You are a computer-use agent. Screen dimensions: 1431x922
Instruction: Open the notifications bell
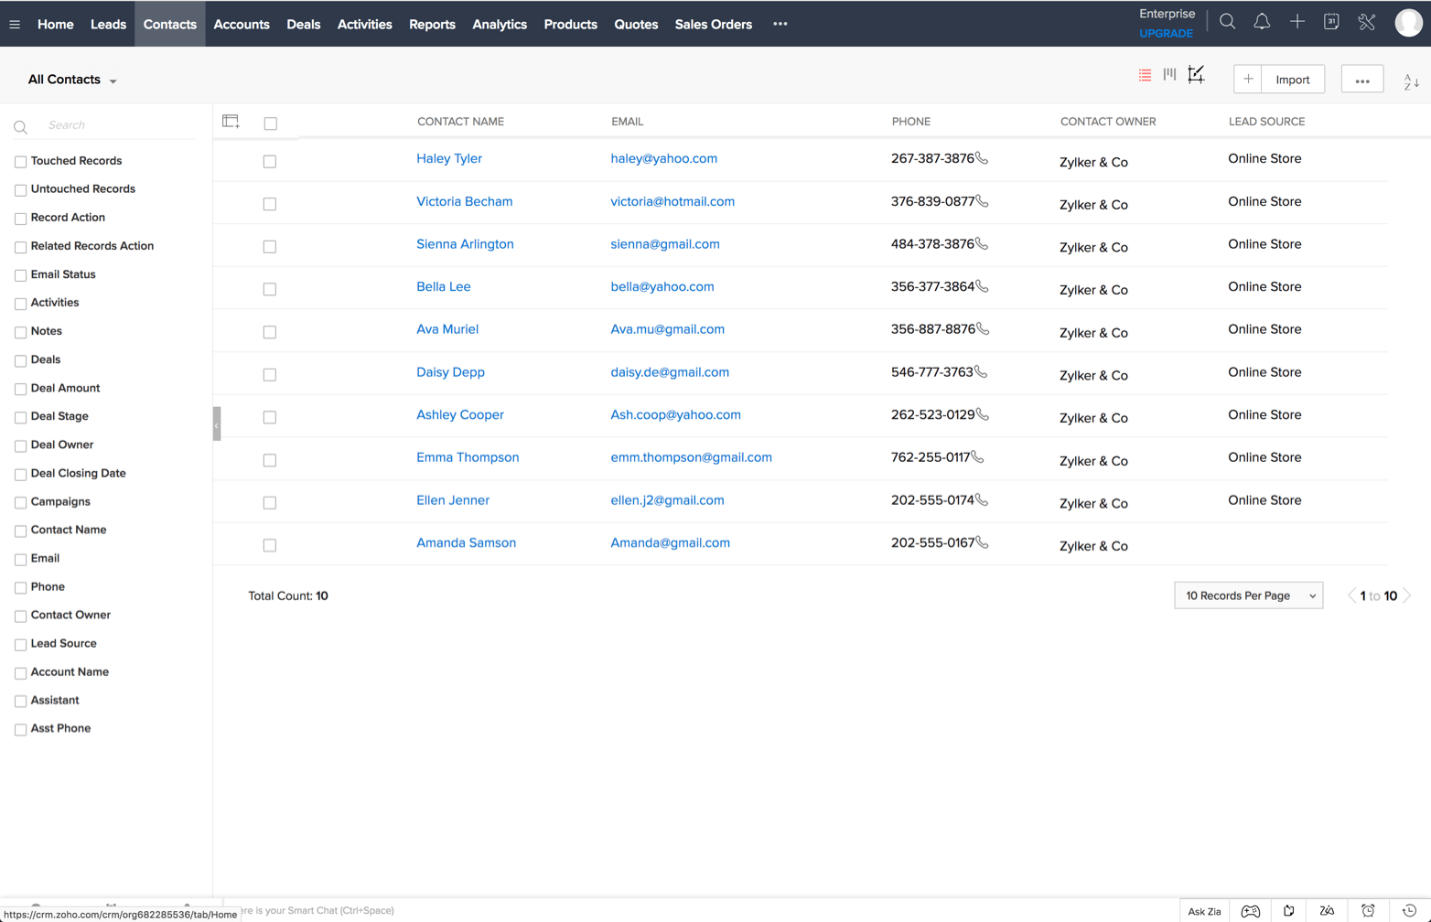point(1262,22)
